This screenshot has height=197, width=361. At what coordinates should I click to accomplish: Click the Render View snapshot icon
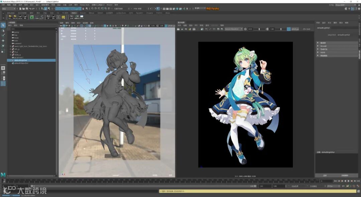click(186, 29)
